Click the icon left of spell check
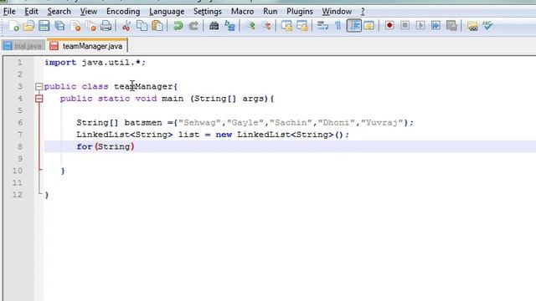536x301 pixels. pyautogui.click(x=472, y=26)
